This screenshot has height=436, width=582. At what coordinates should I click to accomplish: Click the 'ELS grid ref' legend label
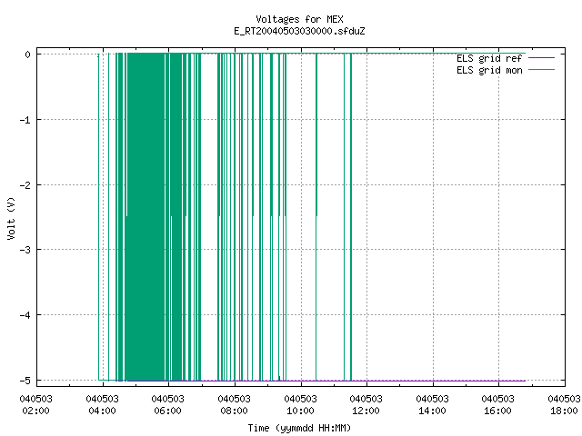tap(489, 58)
